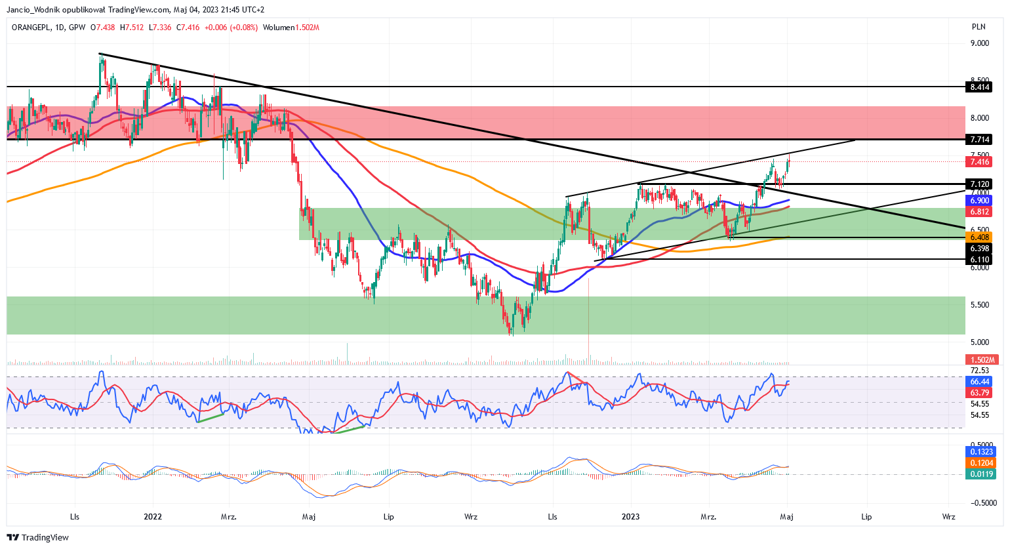
Task: Click the 7.714 resistance price label
Action: 980,140
